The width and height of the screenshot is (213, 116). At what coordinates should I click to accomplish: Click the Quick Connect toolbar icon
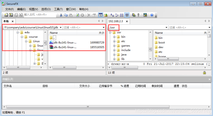coord(11,15)
